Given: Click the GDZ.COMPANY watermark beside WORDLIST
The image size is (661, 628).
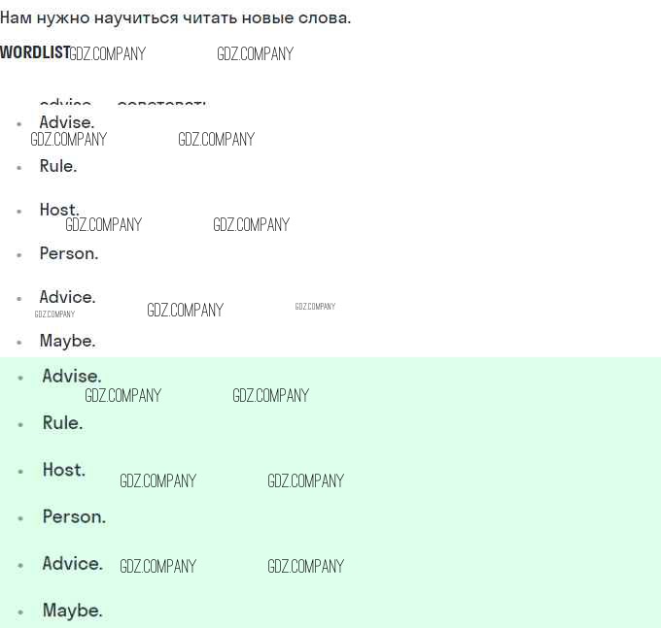Looking at the screenshot, I should [108, 54].
